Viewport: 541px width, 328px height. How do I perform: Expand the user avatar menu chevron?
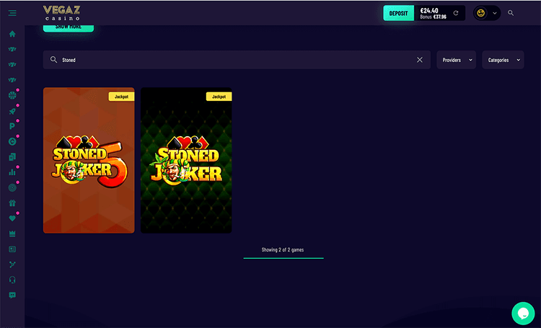click(x=494, y=13)
